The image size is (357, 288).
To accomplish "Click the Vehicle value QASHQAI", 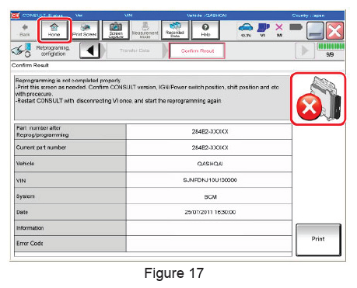I will point(210,164).
